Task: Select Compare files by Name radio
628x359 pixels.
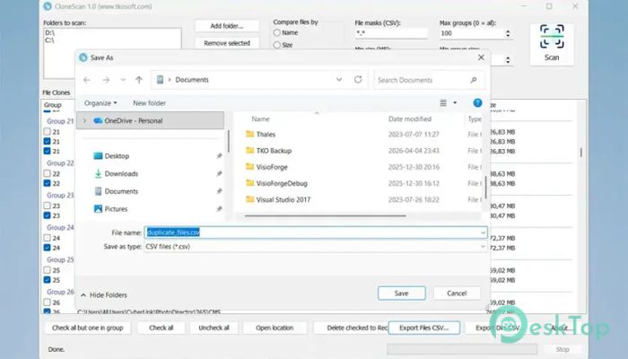Action: coord(276,33)
